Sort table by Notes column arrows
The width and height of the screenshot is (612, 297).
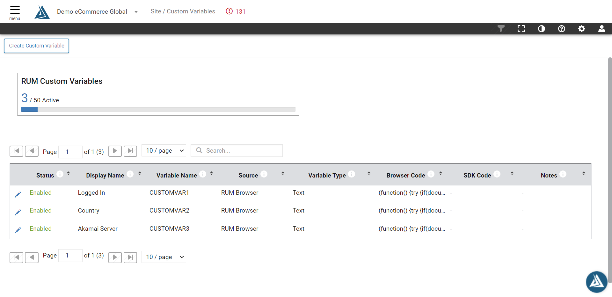584,173
